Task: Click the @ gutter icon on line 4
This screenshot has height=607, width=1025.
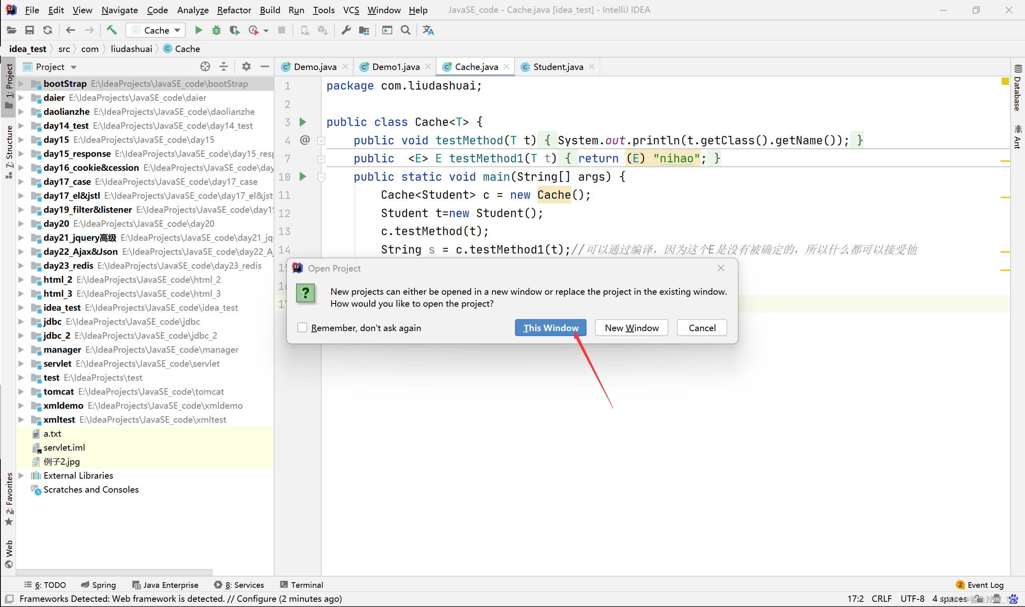Action: tap(305, 140)
